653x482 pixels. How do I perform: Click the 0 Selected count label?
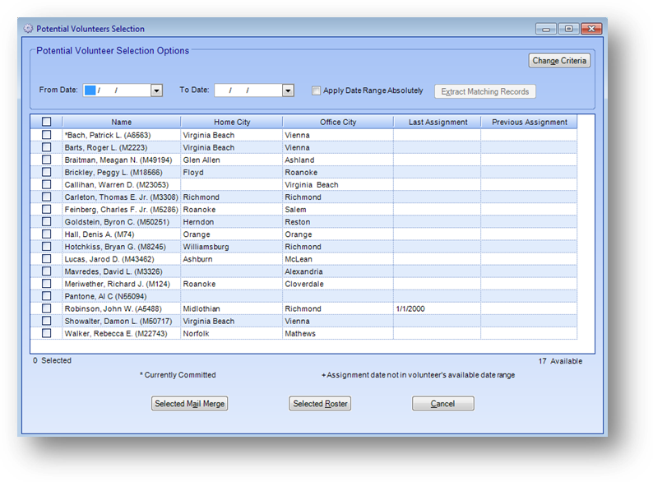pos(52,360)
